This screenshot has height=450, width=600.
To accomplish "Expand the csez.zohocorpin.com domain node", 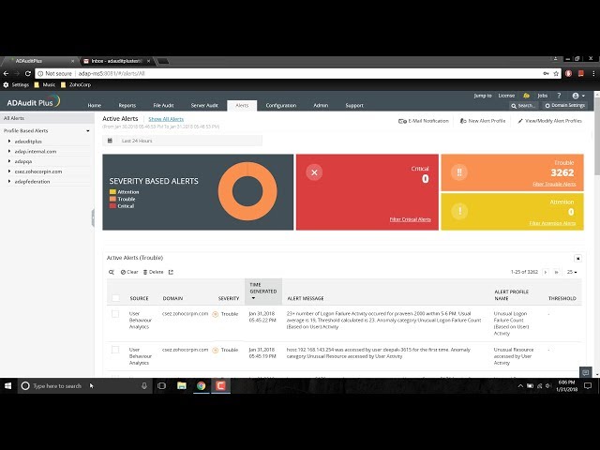I will [9, 171].
